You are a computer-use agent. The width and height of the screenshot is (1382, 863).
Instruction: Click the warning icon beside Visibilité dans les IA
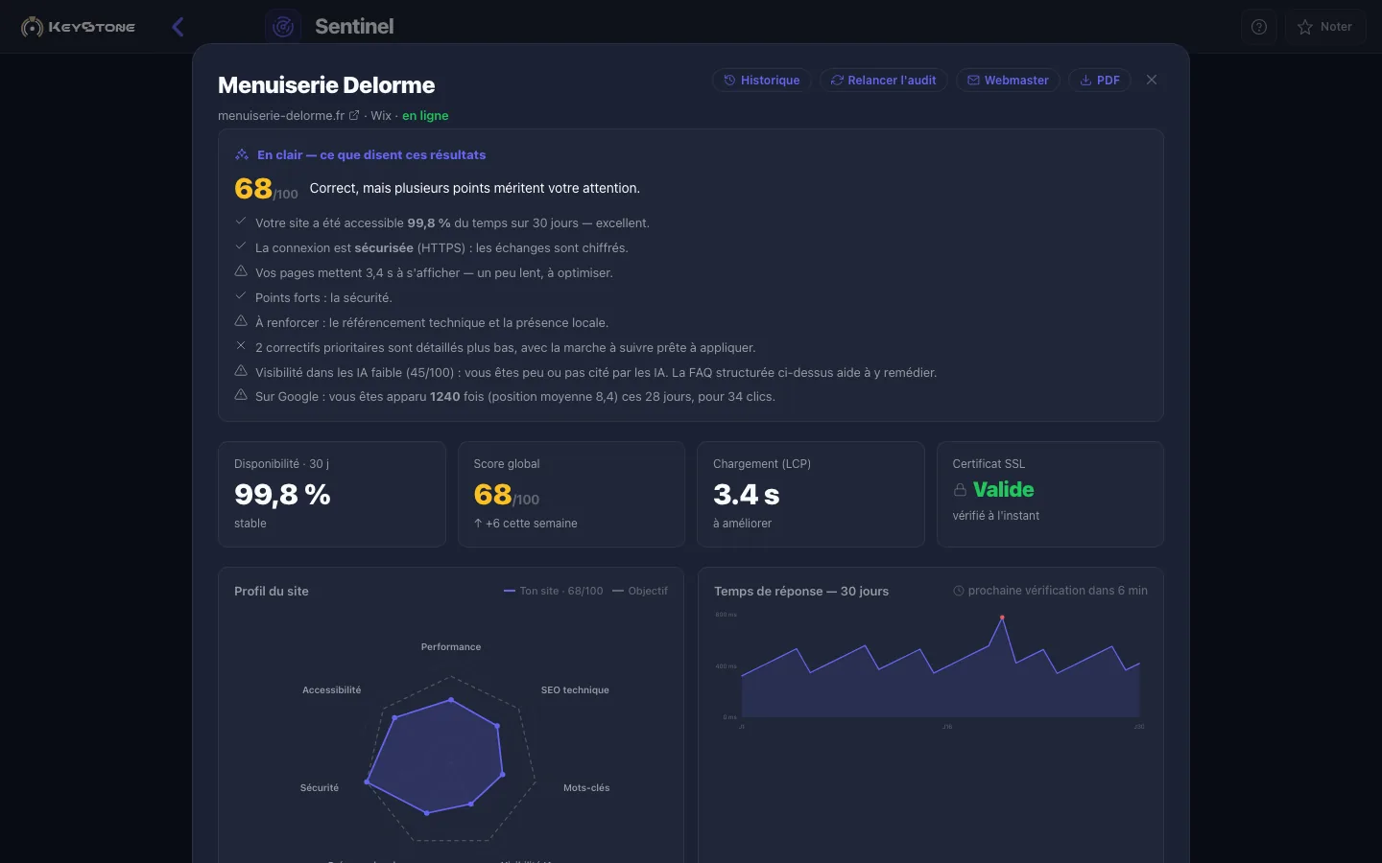(x=241, y=371)
